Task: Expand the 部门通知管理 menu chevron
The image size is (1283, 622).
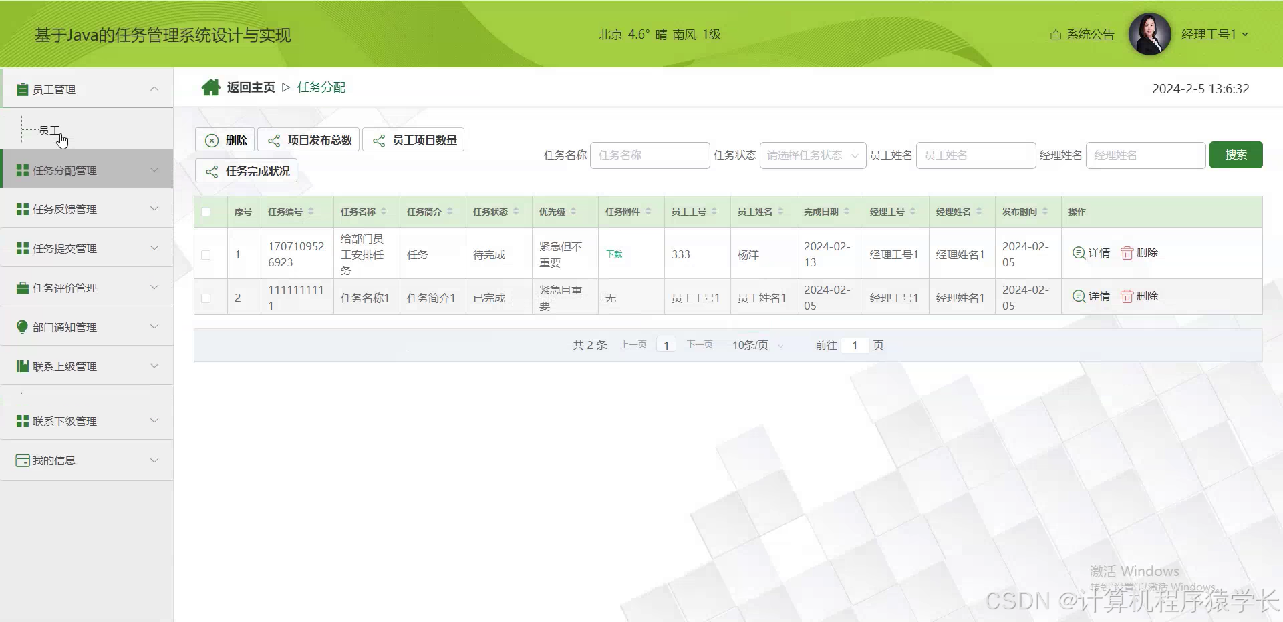Action: point(154,326)
